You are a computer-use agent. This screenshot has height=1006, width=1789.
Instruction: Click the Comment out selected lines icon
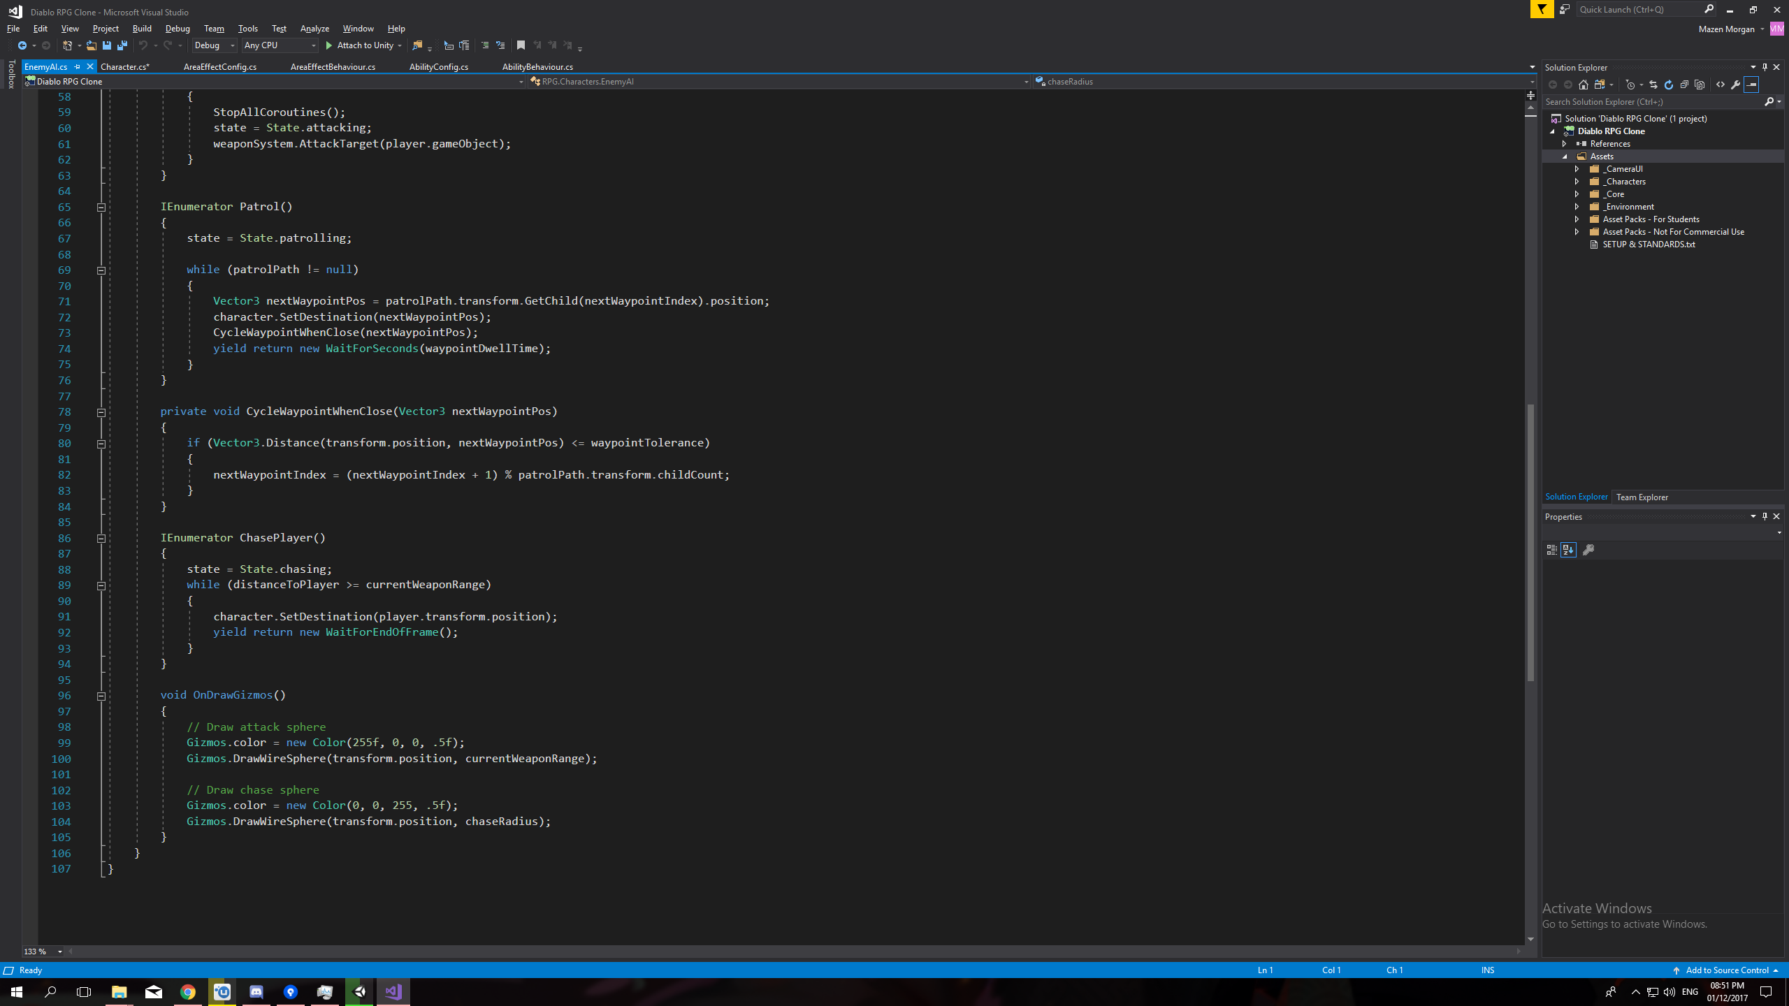pyautogui.click(x=484, y=45)
